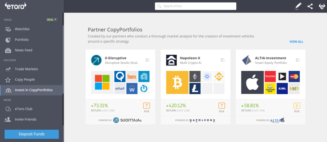Click the Search eToro field
Image resolution: width=327 pixels, height=142 pixels.
point(195,6)
